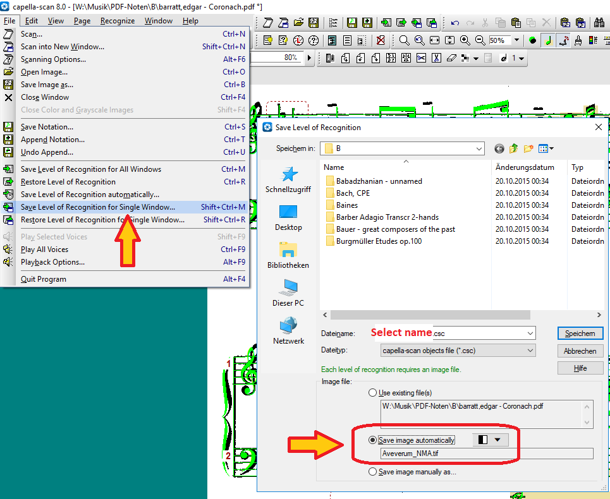Open the checkerboard tool dropdown arrow
The width and height of the screenshot is (610, 499).
pos(476,59)
